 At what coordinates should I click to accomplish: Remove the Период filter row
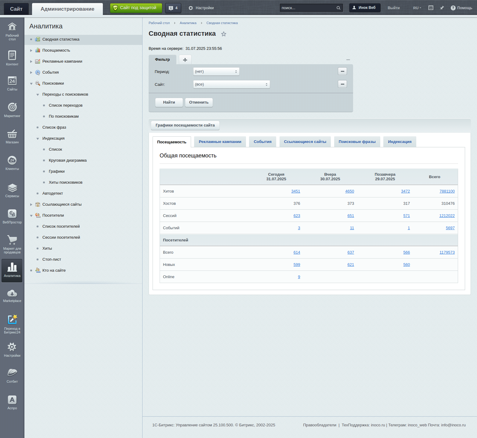pyautogui.click(x=342, y=71)
